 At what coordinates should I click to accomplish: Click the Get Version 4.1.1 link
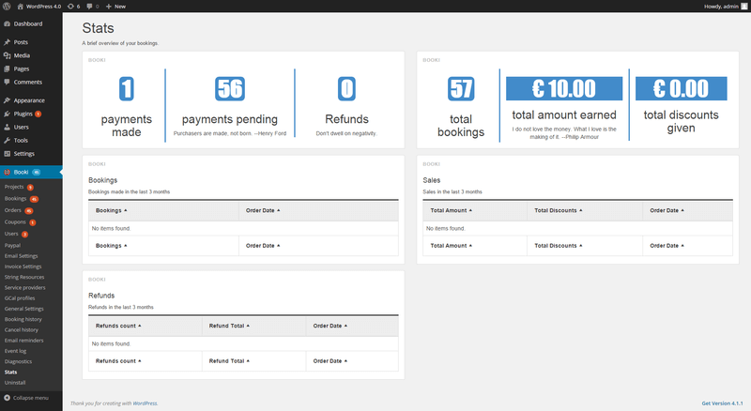pos(723,403)
